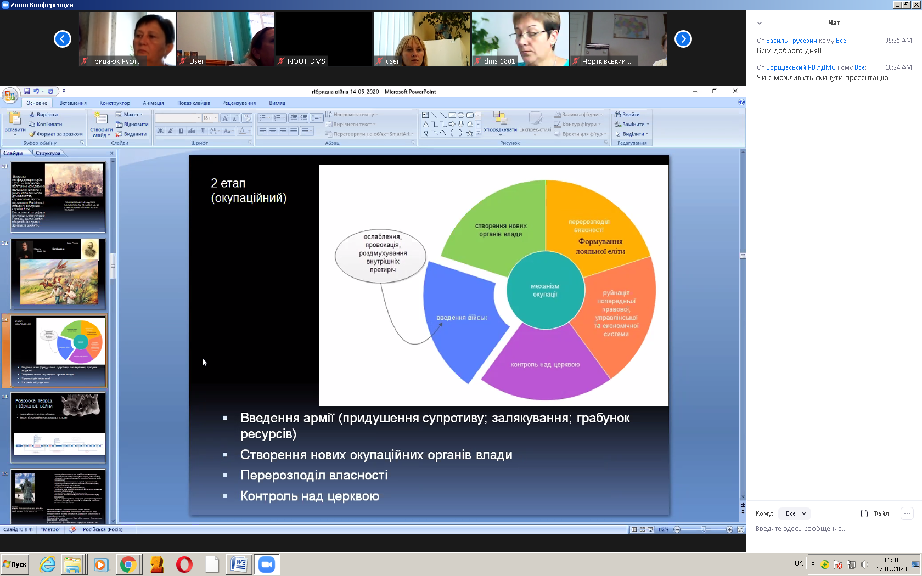Screen dimensions: 922x576
Task: Open Opera browser from taskbar
Action: (x=184, y=564)
